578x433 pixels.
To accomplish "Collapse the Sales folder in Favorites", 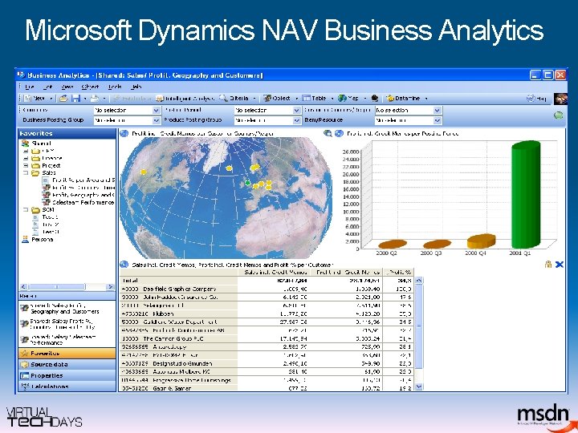I will pyautogui.click(x=26, y=172).
